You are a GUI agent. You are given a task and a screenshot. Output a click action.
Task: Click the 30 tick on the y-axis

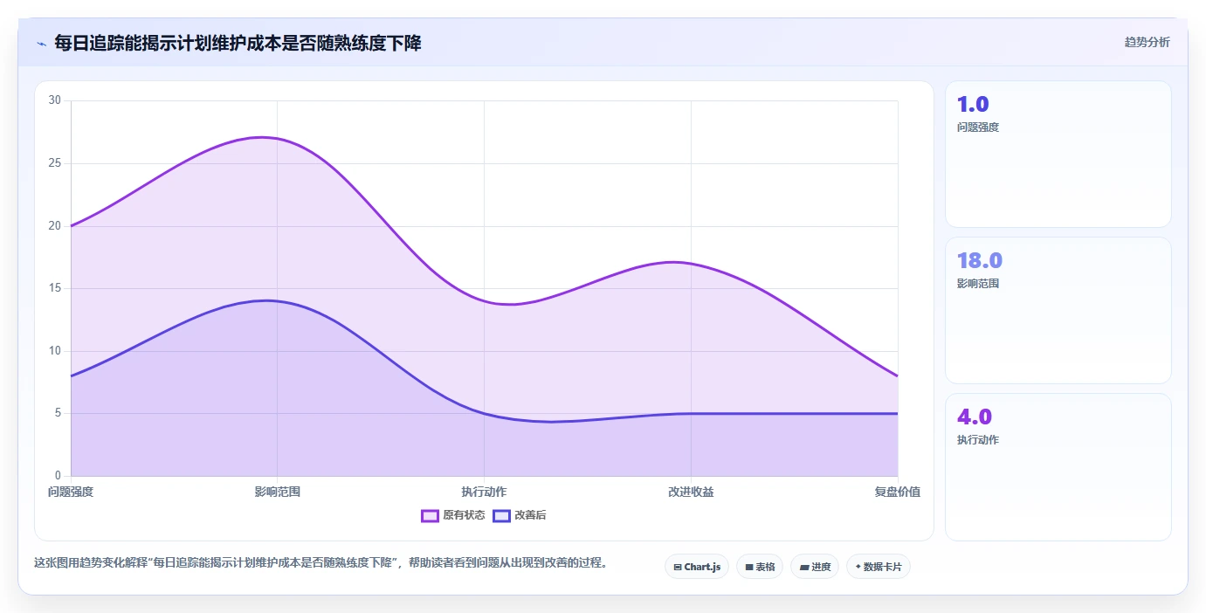[x=55, y=100]
